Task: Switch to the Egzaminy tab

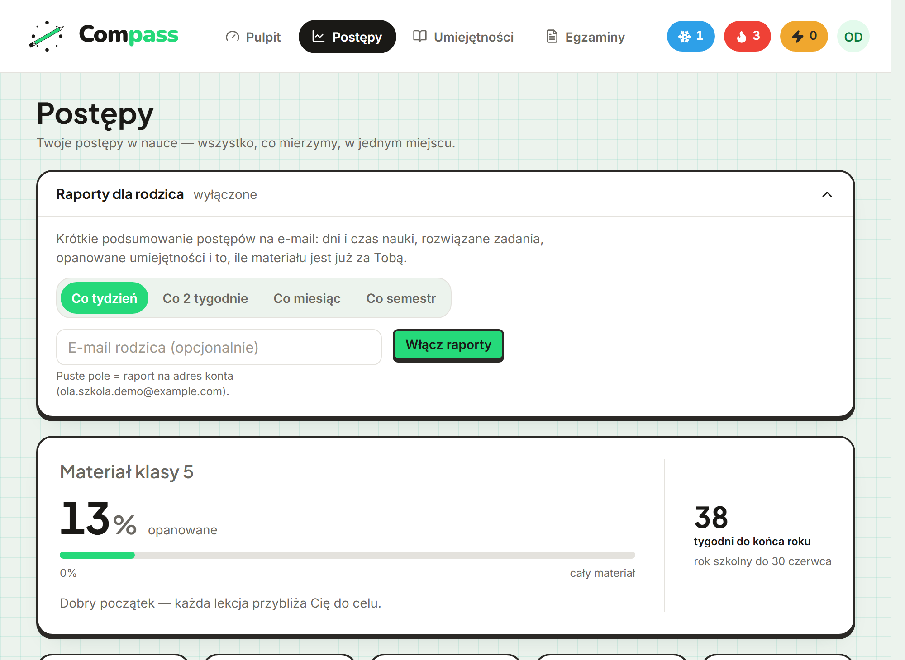Action: (x=586, y=37)
